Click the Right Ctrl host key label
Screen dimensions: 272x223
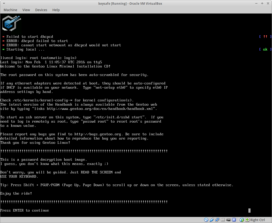pyautogui.click(x=258, y=220)
